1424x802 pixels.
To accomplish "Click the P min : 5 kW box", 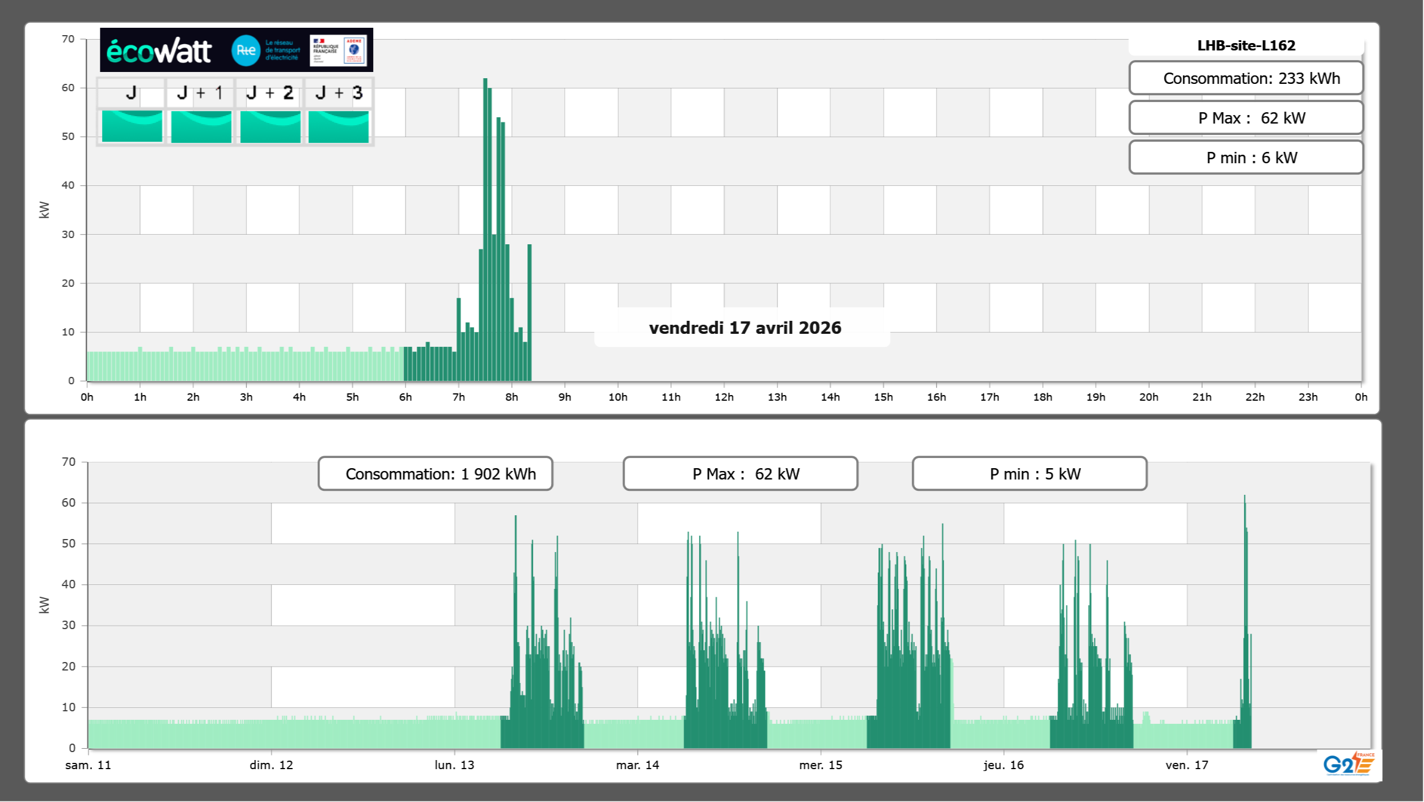I will (x=1029, y=474).
